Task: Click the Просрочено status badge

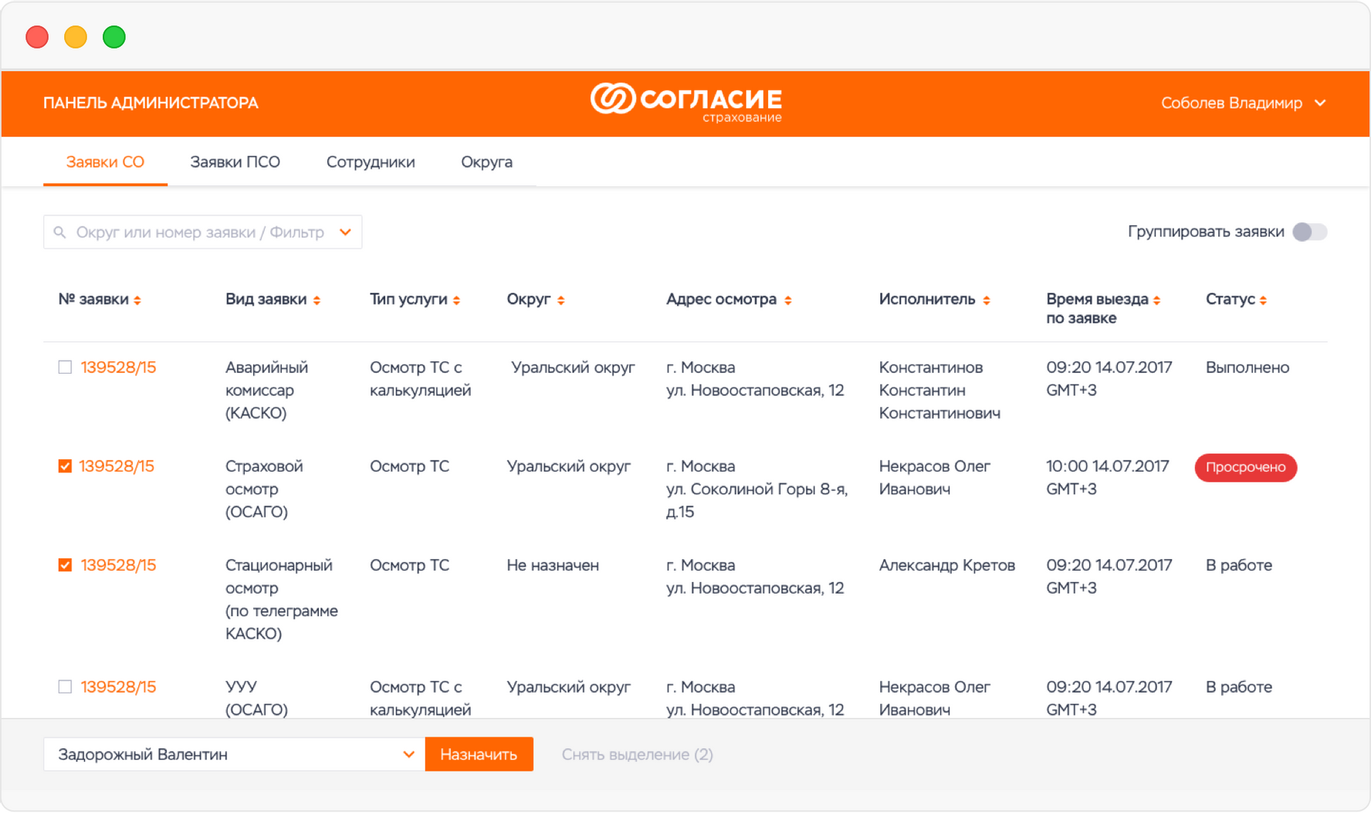Action: [1245, 467]
